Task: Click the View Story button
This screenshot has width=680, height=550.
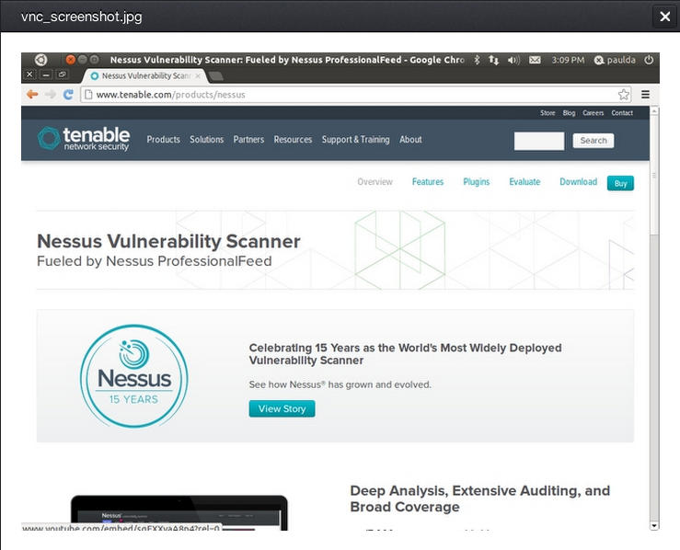Action: (282, 408)
